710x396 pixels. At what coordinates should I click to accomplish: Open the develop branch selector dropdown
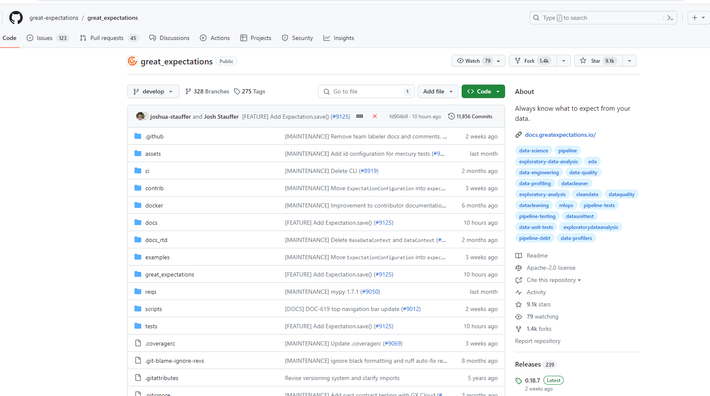153,91
